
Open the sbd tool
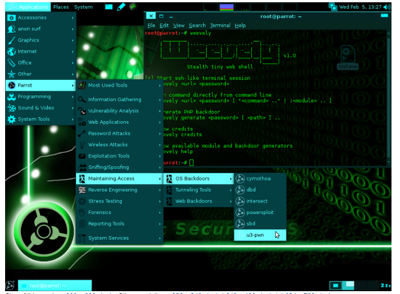click(260, 223)
